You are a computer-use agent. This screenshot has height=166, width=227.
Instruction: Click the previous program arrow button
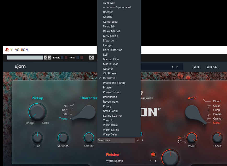click(46, 57)
